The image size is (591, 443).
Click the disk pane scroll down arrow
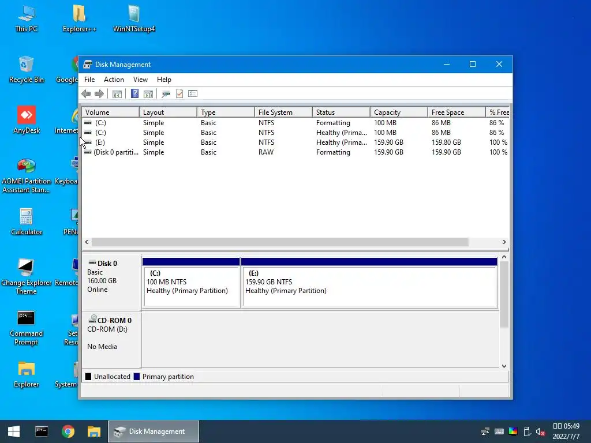pos(504,366)
